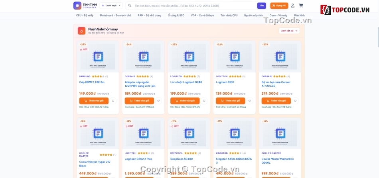Click the Dựng PC button

279,6
